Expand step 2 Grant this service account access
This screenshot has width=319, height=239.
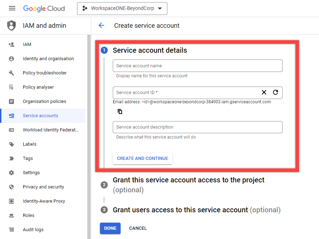[x=188, y=180]
